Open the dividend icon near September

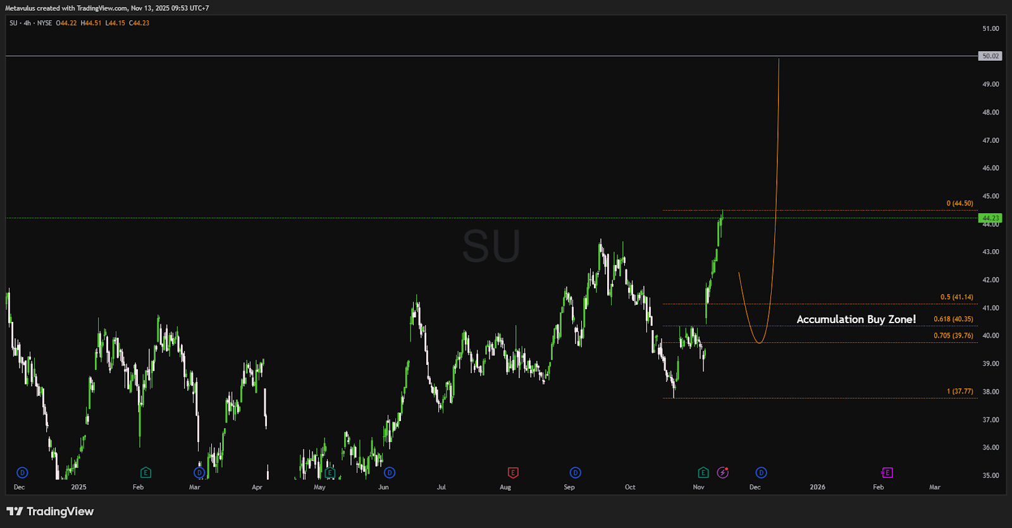tap(575, 472)
